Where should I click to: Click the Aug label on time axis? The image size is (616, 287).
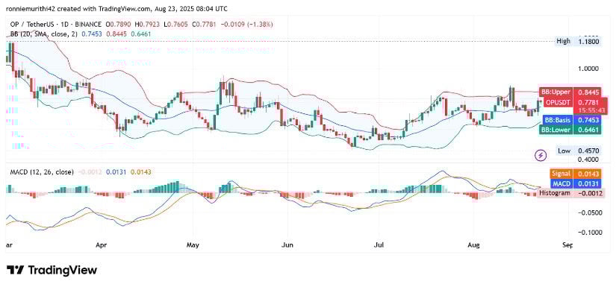pyautogui.click(x=474, y=245)
